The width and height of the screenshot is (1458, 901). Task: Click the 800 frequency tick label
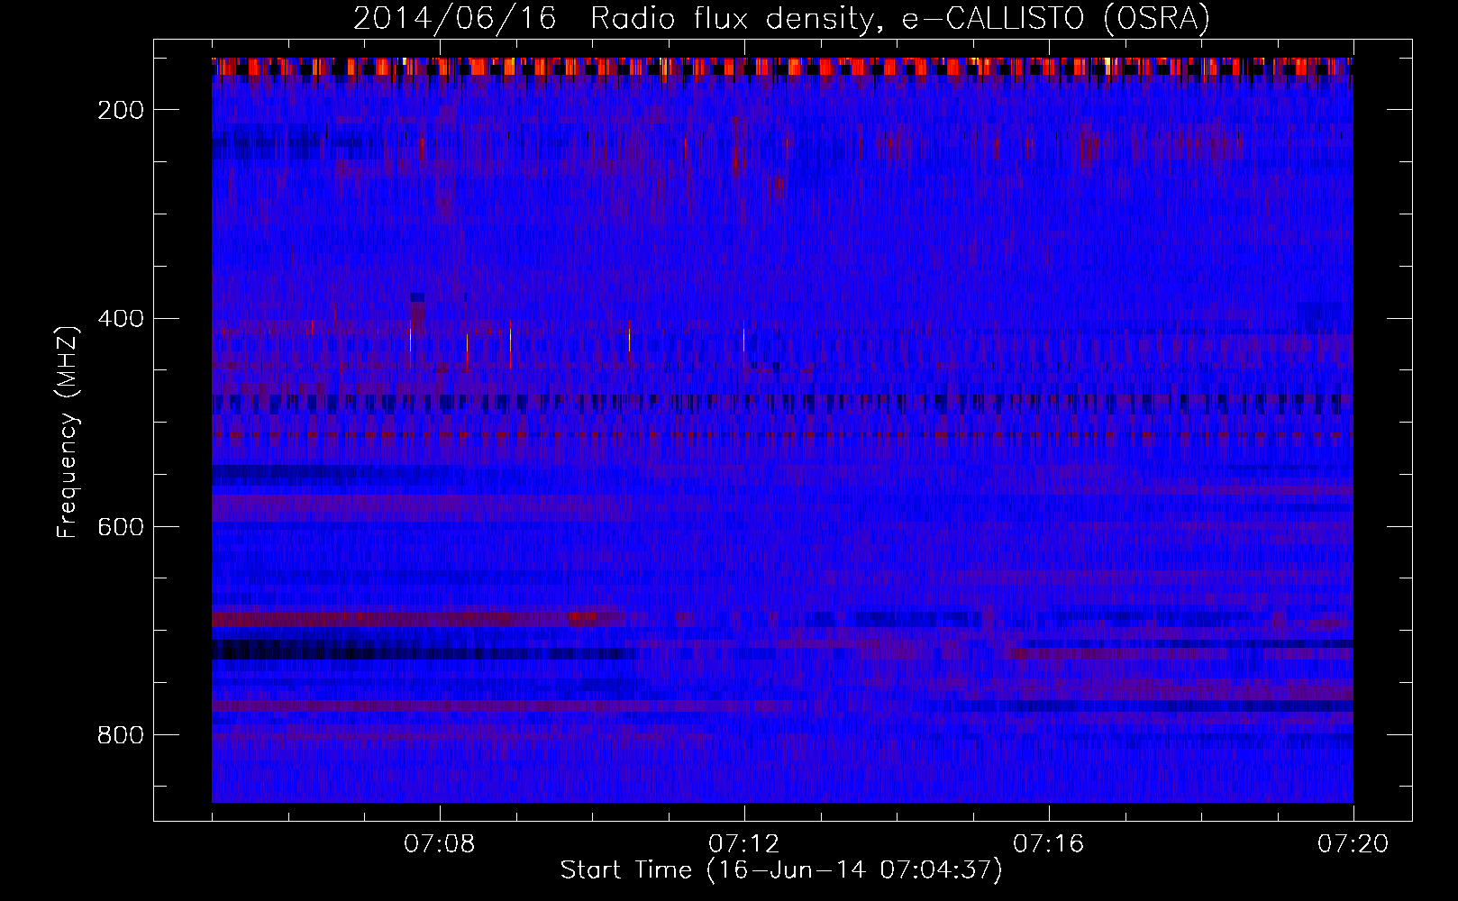tap(121, 735)
